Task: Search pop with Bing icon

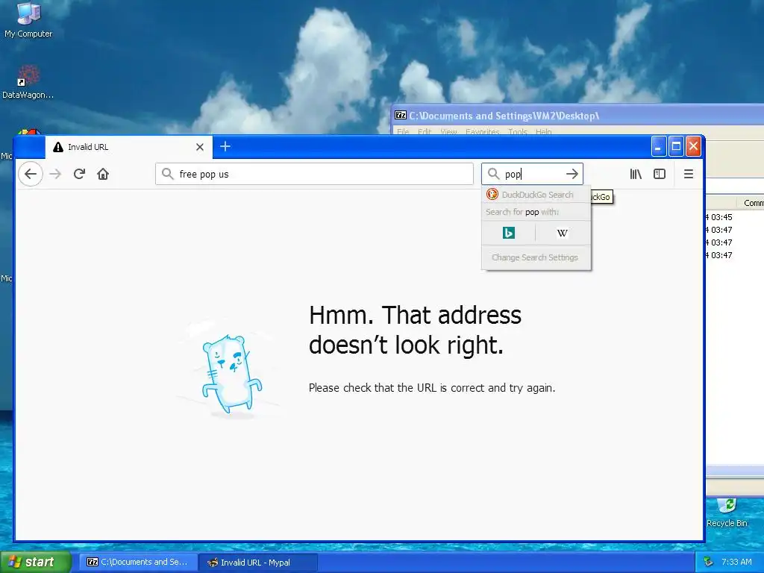Action: click(509, 233)
